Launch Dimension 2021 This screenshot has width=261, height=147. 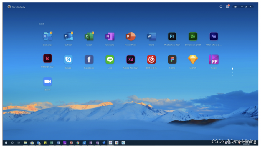click(193, 36)
